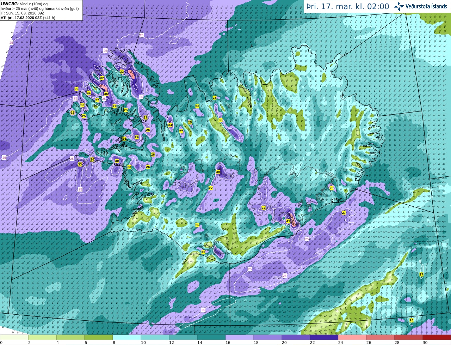Click the legend scale number 16
This screenshot has width=451, height=345.
[228, 343]
